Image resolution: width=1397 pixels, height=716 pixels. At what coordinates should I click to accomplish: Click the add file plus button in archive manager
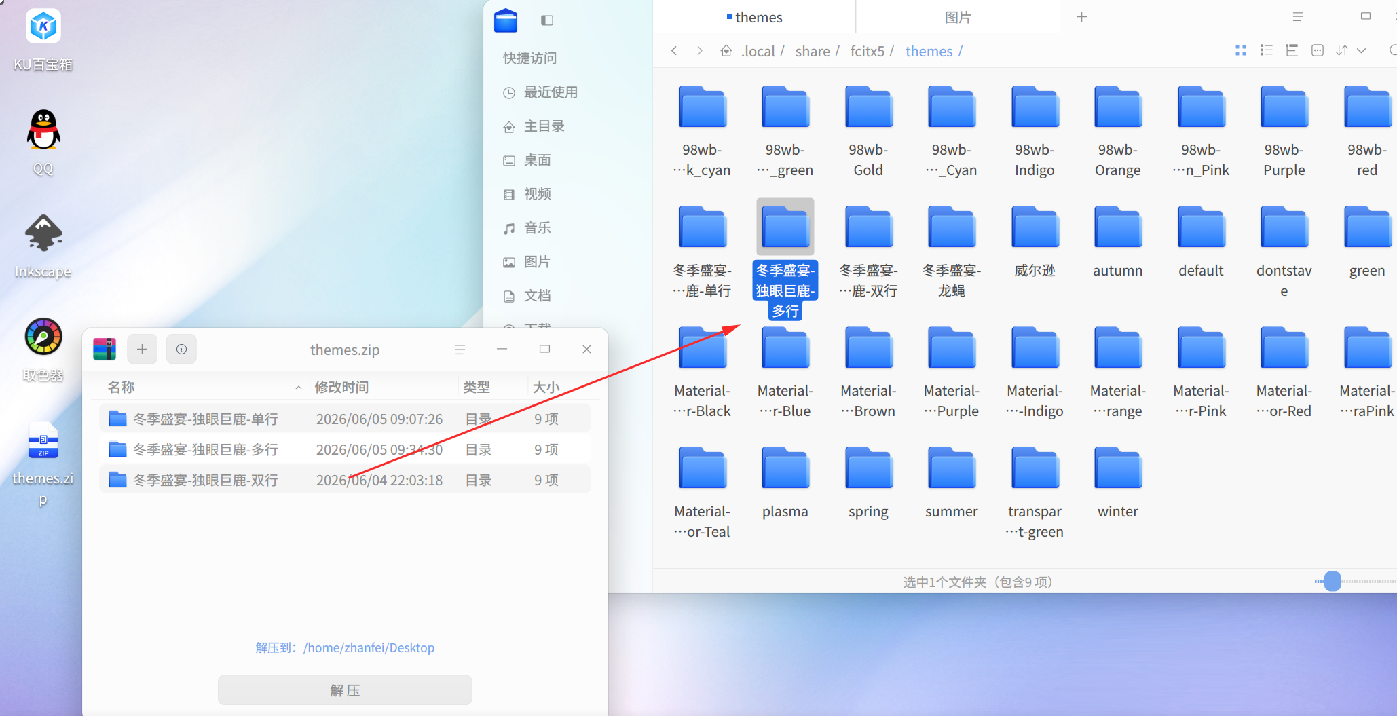point(142,350)
